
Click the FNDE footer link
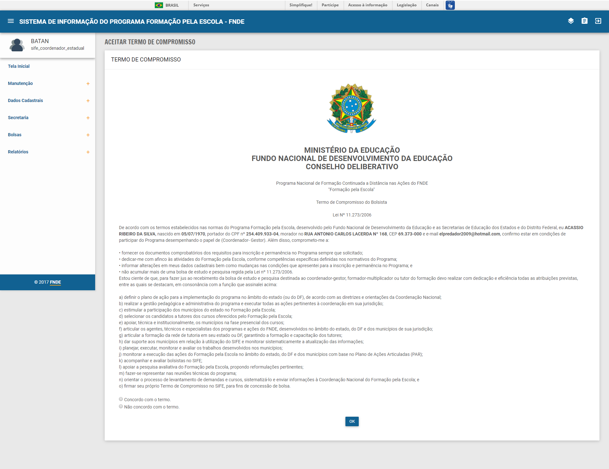[55, 282]
